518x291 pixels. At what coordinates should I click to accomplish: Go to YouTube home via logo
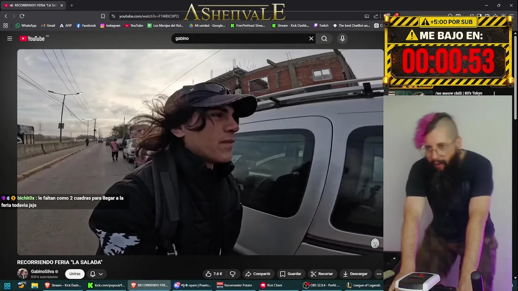coord(32,38)
